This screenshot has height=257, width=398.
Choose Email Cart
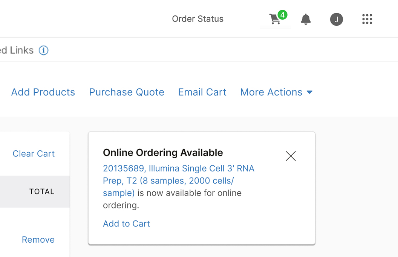click(202, 92)
